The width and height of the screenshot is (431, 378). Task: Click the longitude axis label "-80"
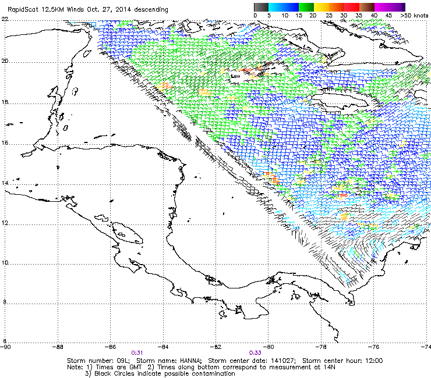269,347
